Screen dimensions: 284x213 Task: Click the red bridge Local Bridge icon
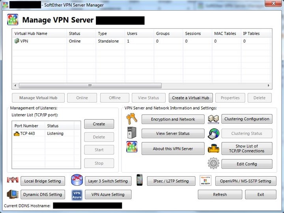tap(13, 180)
